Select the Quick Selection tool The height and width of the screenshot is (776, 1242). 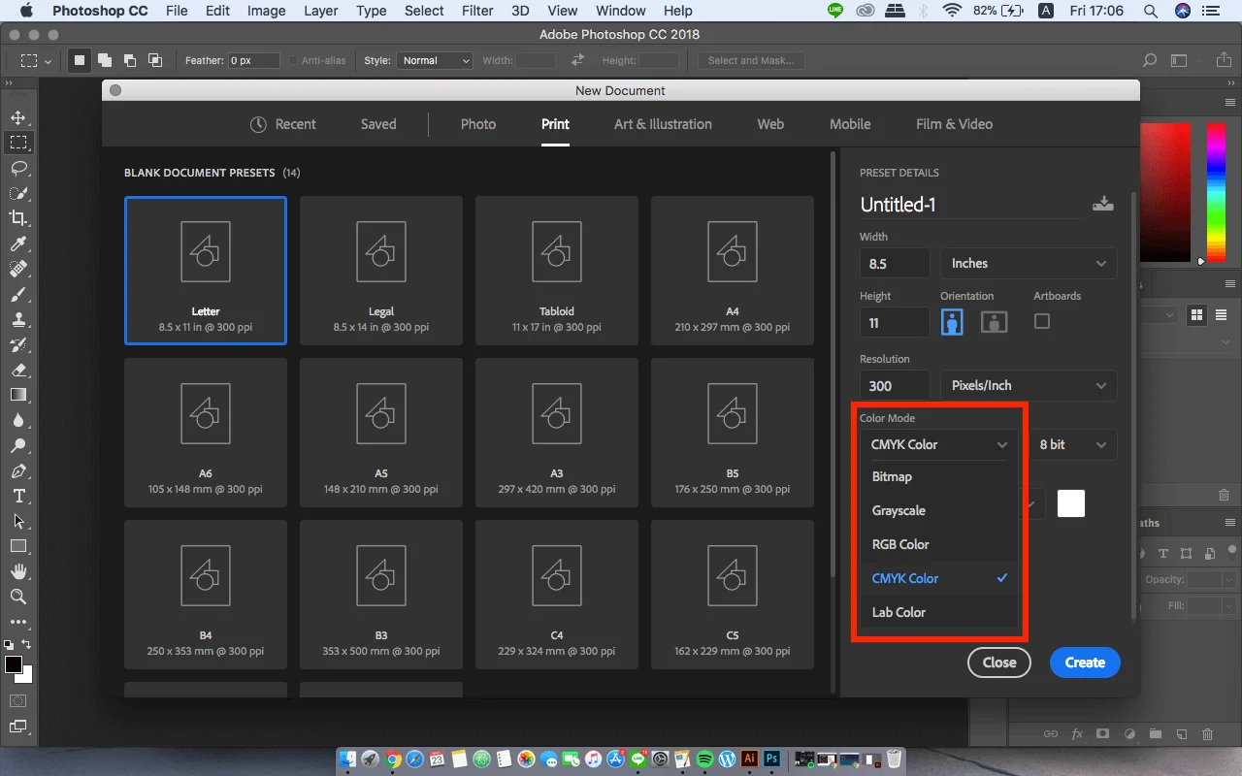coord(17,193)
